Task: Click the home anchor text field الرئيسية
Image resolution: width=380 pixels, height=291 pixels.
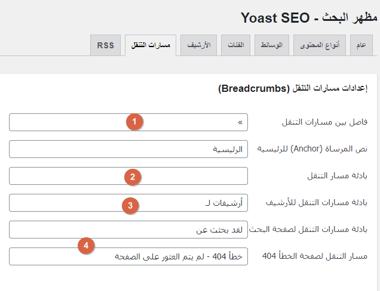Action: 128,149
